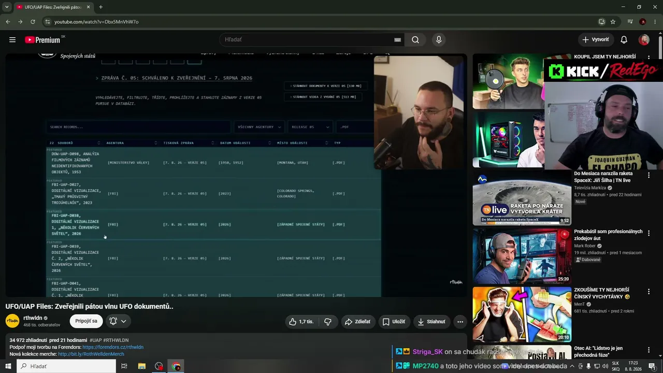This screenshot has width=663, height=373.
Task: Open volume control in system tray
Action: click(x=604, y=366)
